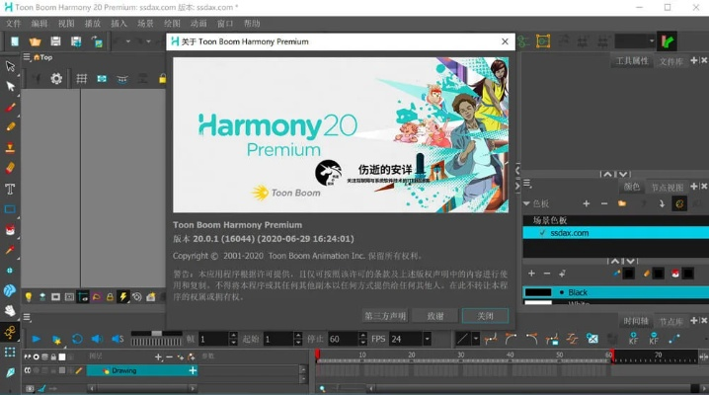Add a new palette with plus icon beside 色板

[587, 203]
